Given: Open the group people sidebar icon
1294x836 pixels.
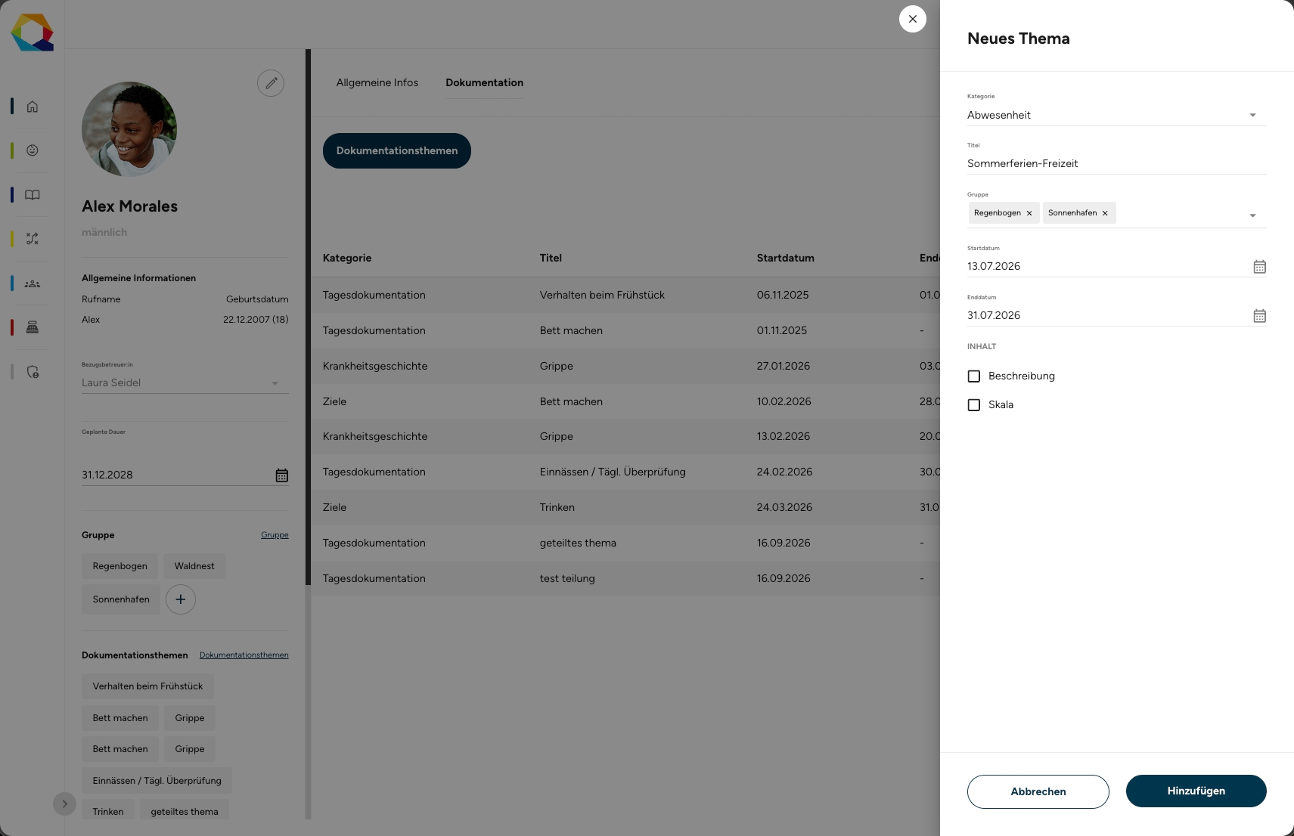Looking at the screenshot, I should point(33,283).
